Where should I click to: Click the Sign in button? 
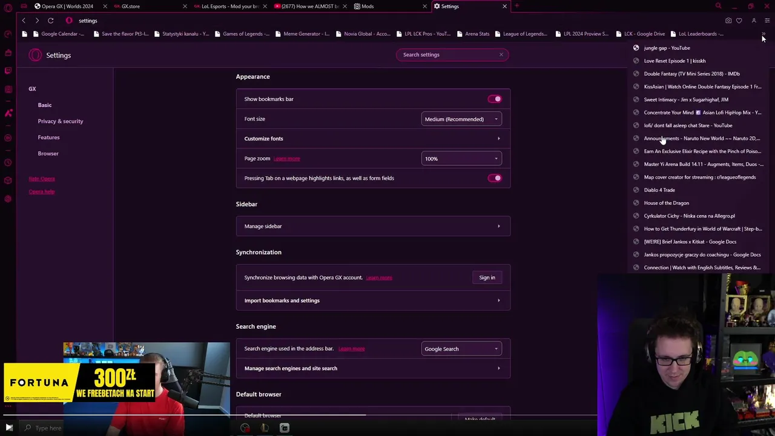click(487, 277)
